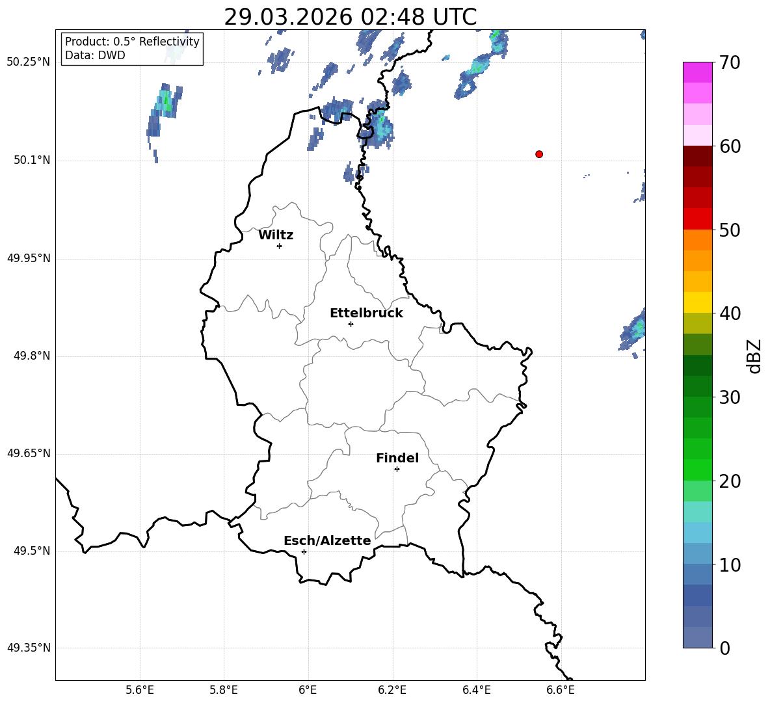Click the 0 tick on the colorbar

pos(724,648)
